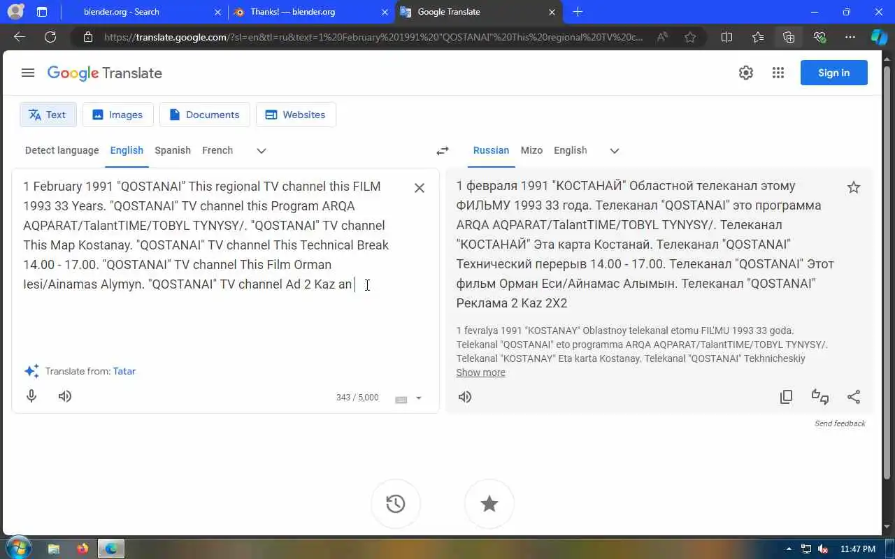Open translation History
The width and height of the screenshot is (895, 559).
tap(396, 504)
